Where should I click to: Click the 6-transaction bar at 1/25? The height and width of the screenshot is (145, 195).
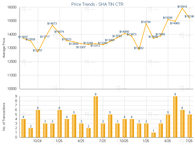(x=60, y=124)
